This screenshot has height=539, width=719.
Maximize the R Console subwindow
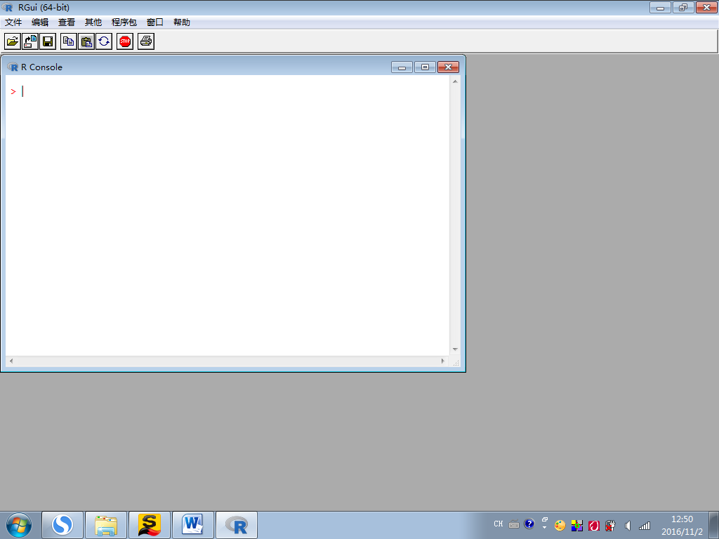[x=425, y=67]
